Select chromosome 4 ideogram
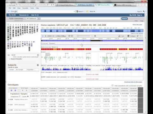 [16, 31]
